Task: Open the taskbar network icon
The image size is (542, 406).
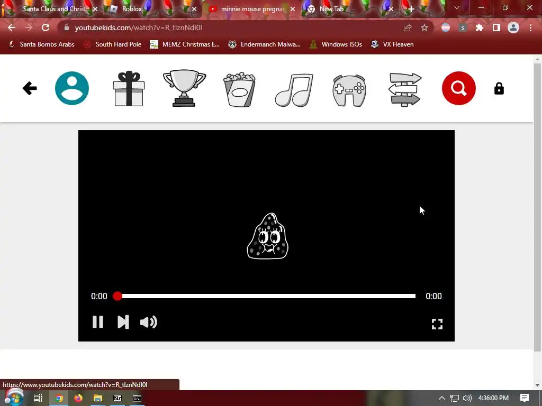Action: pos(454,398)
